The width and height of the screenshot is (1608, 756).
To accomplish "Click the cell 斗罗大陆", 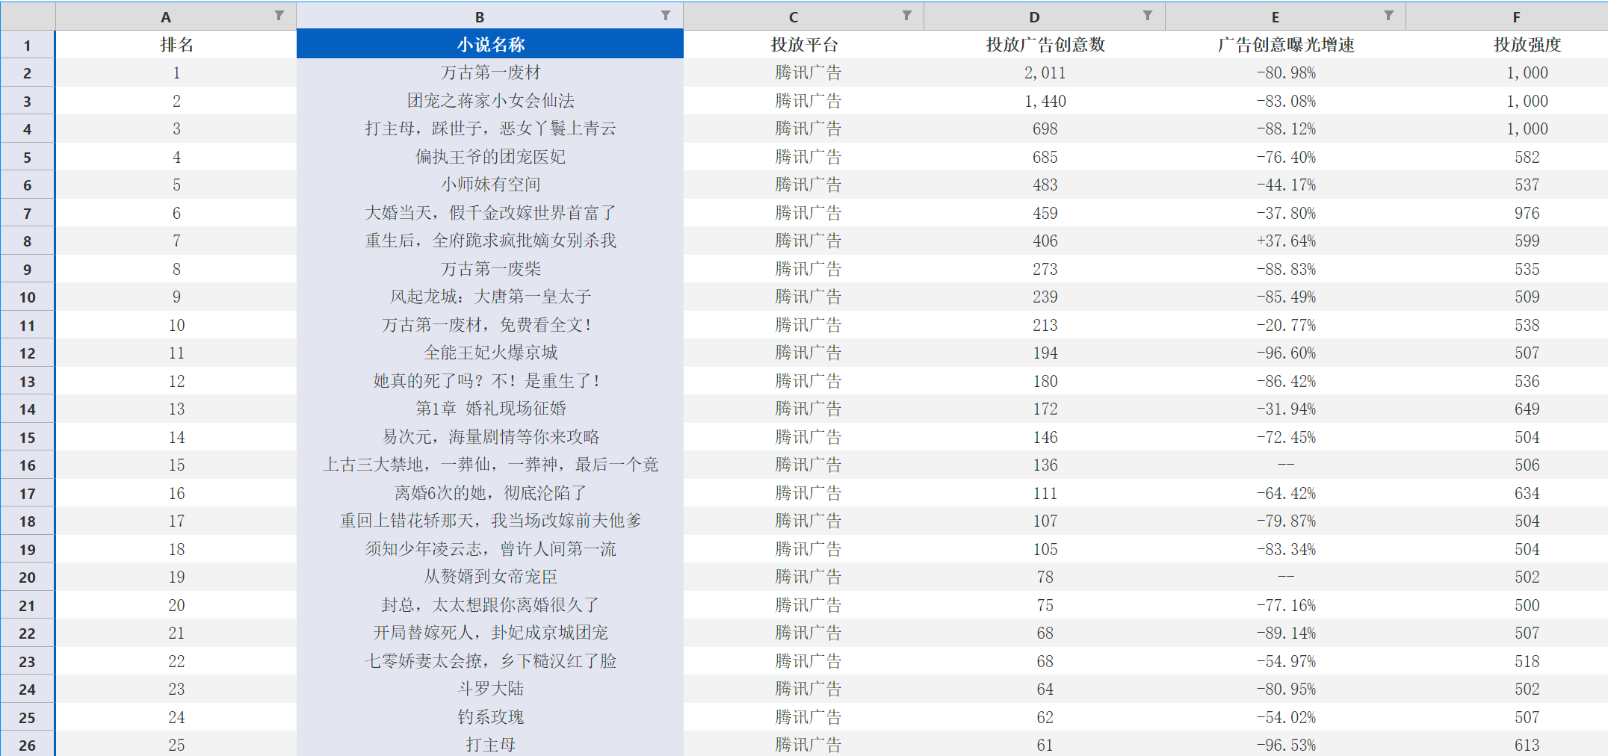I will coord(490,689).
